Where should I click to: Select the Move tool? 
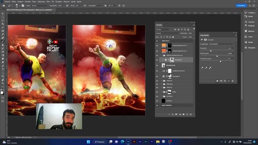click(x=3, y=13)
